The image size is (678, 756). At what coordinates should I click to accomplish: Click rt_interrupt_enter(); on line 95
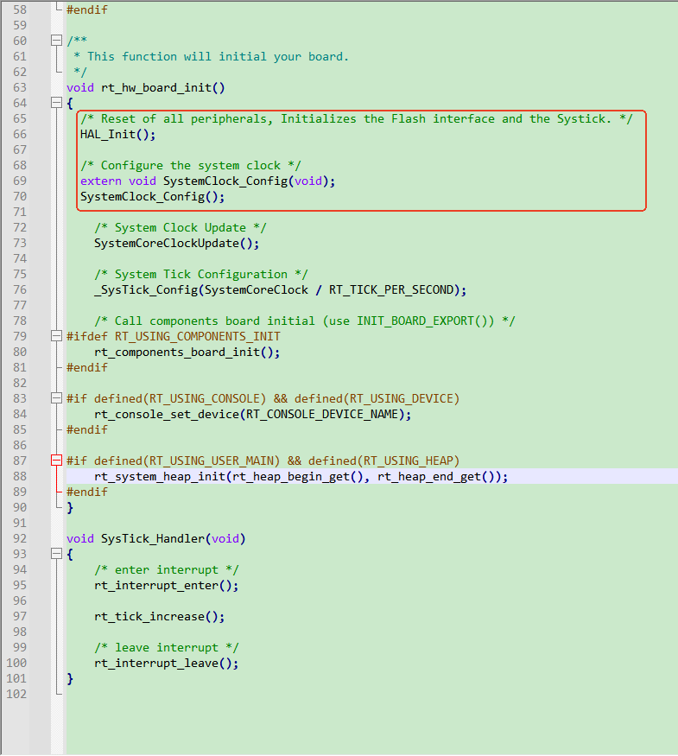[x=166, y=585]
